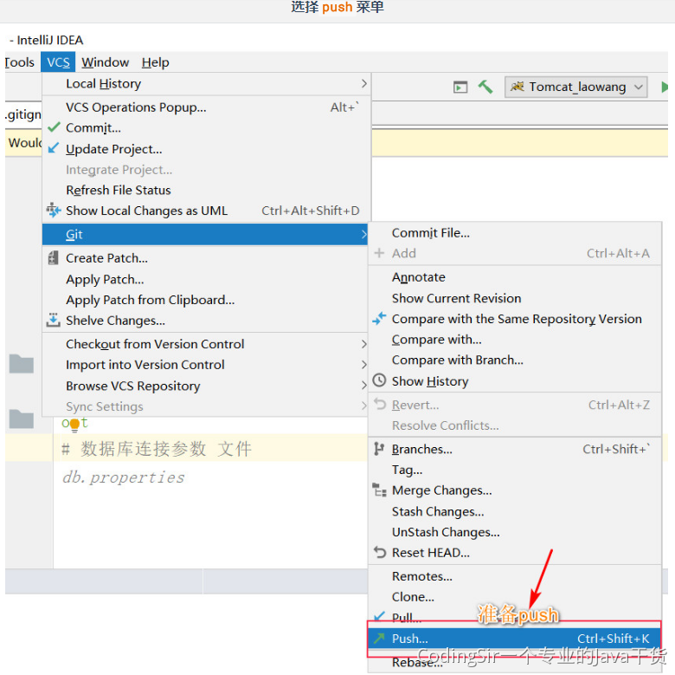The image size is (675, 675).
Task: Open the Help menu
Action: click(x=156, y=62)
